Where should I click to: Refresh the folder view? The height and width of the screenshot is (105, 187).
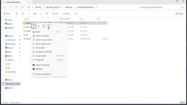(x=22, y=7)
